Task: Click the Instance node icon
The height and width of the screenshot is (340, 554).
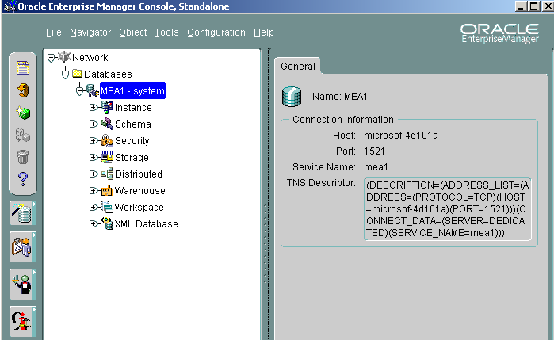Action: pyautogui.click(x=107, y=107)
